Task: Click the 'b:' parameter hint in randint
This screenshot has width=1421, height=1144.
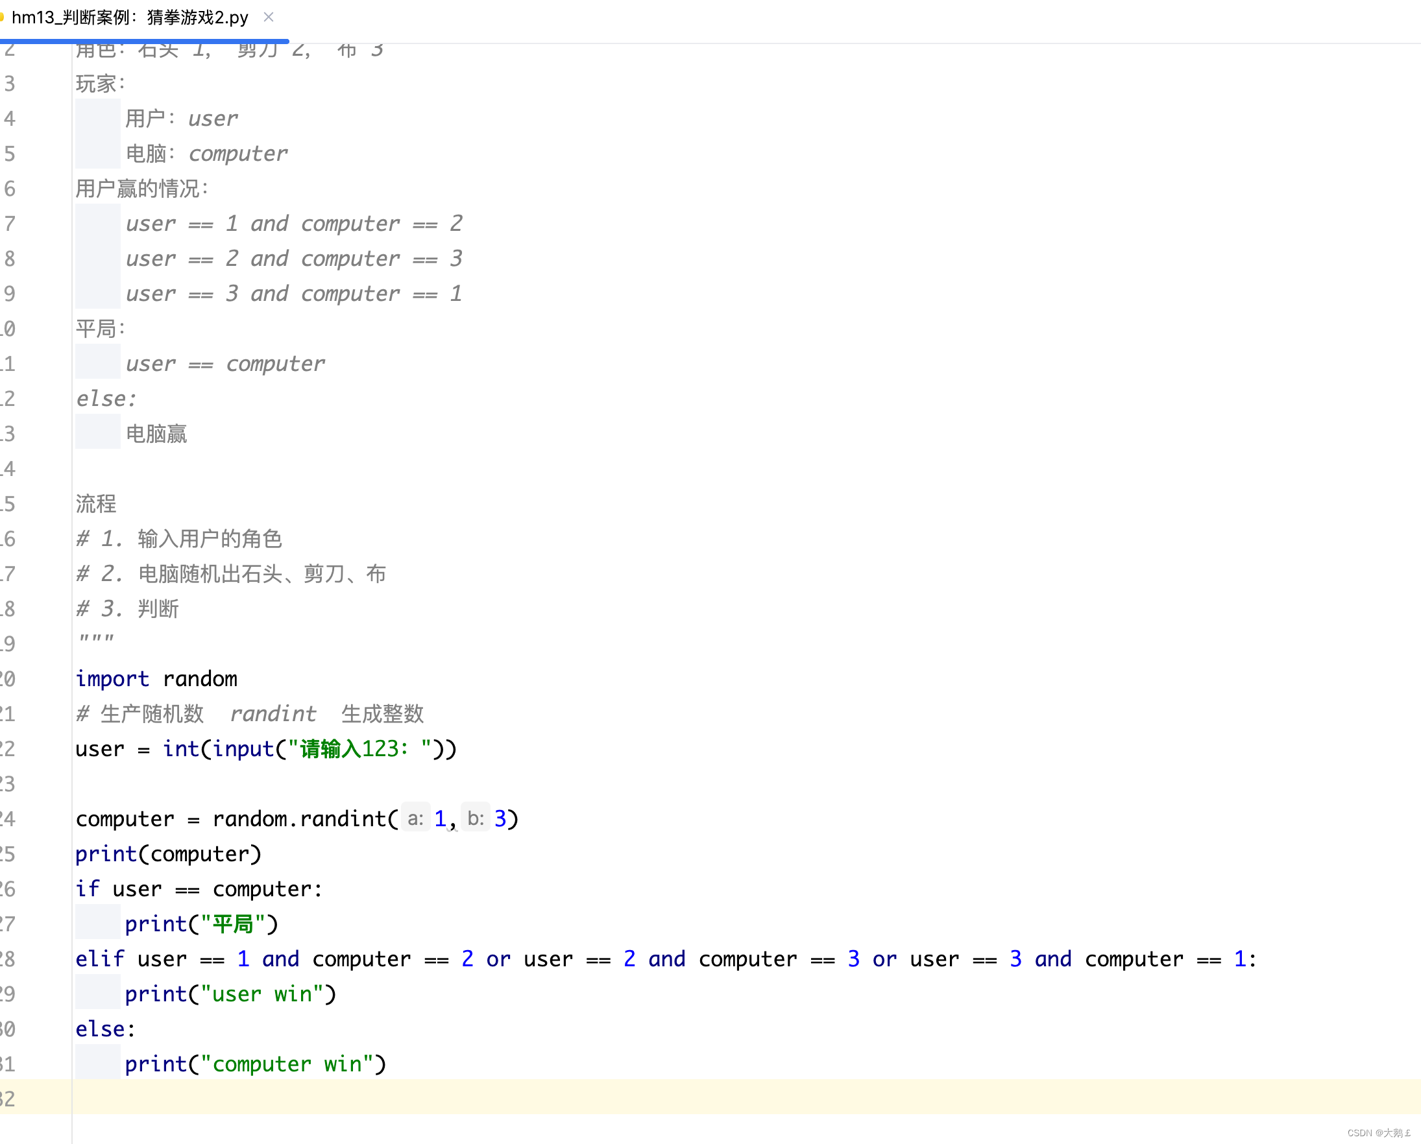Action: pyautogui.click(x=476, y=818)
